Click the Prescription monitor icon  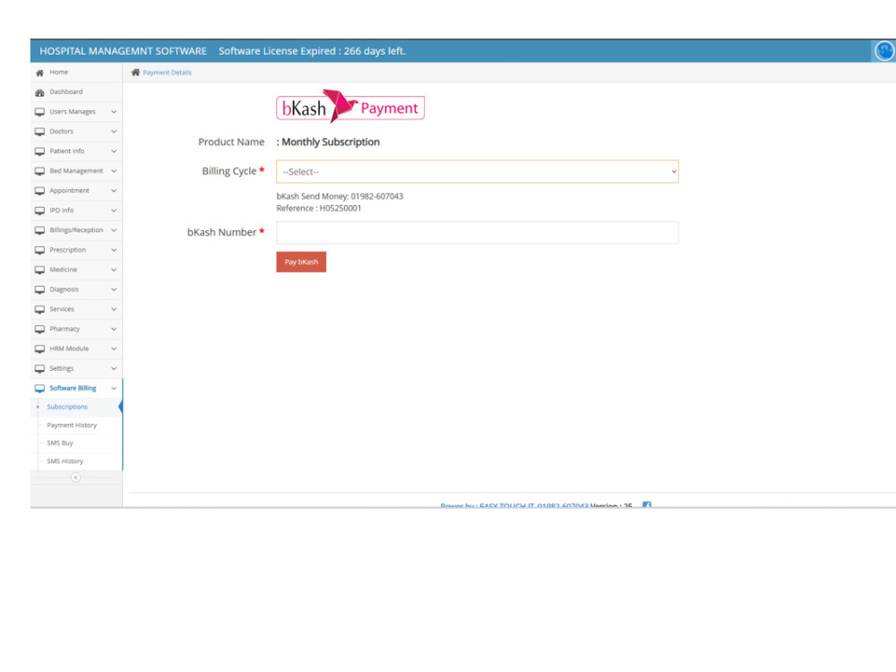(39, 250)
